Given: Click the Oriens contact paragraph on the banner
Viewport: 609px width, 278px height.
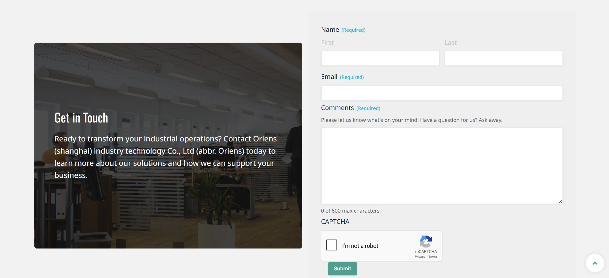Looking at the screenshot, I should 165,157.
